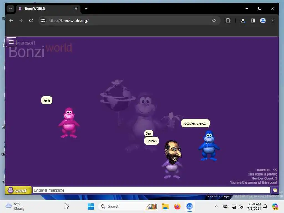Viewport: 284px width, 213px height.
Task: Switch to the BonziWORLD tab
Action: pyautogui.click(x=48, y=9)
